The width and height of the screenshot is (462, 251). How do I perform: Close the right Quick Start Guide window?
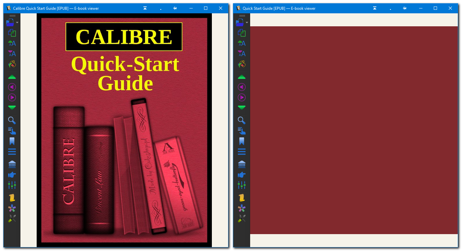tap(450, 8)
